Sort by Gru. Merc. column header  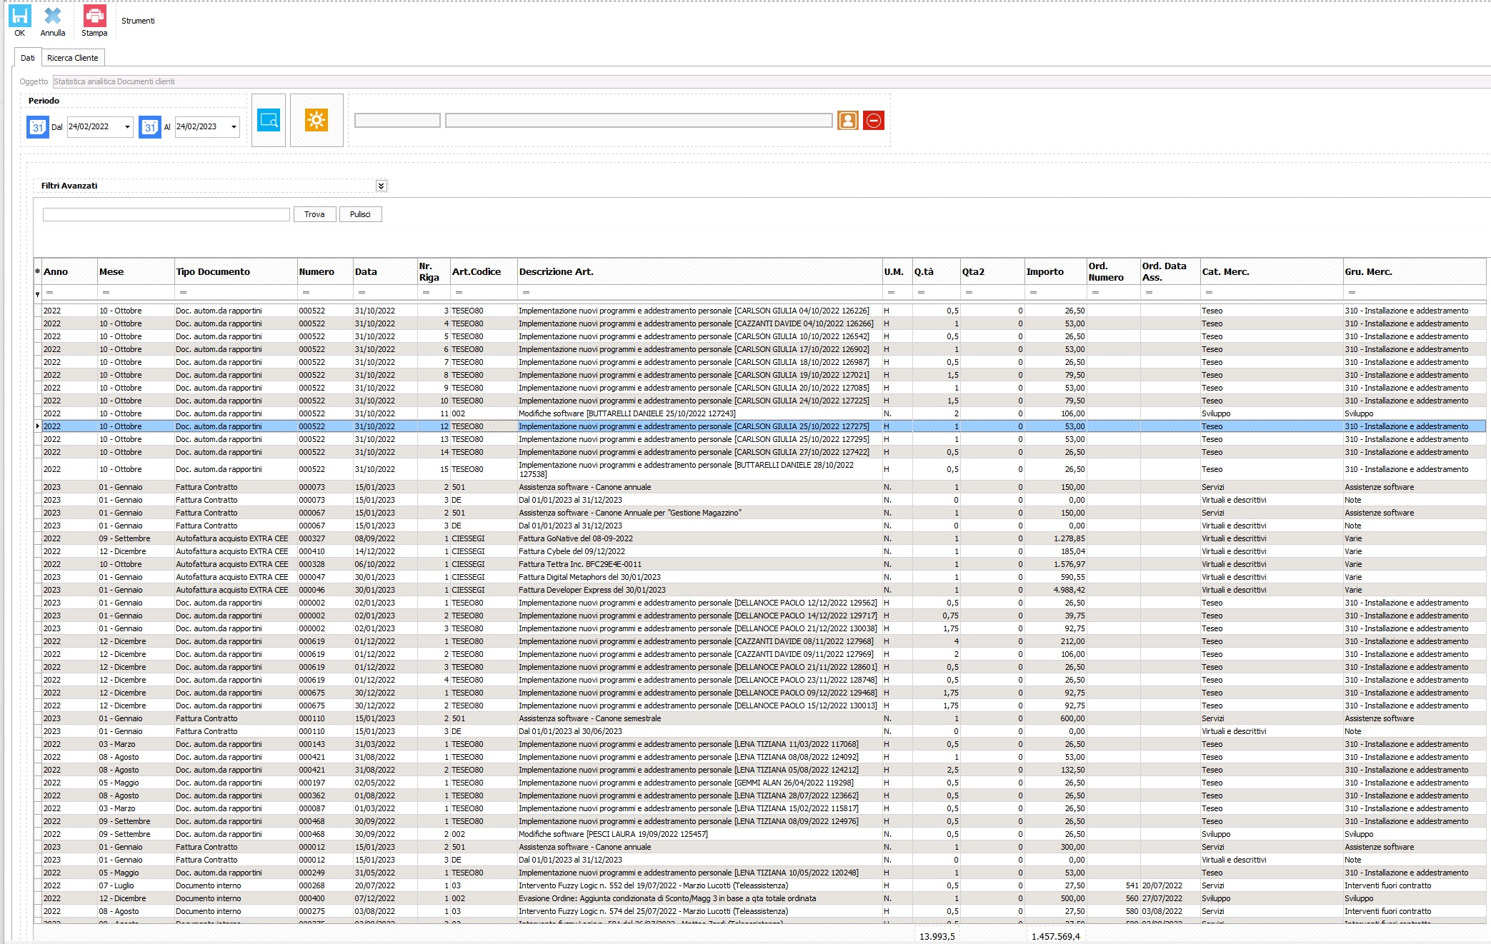pos(1415,271)
